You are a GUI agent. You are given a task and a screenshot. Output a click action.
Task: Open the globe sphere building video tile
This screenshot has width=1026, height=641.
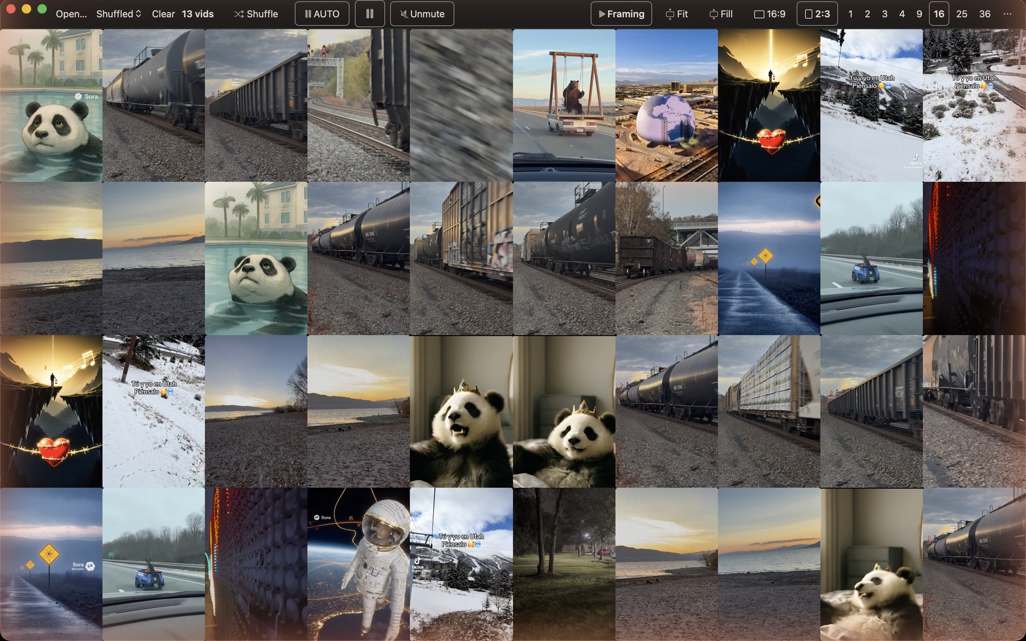pos(666,105)
